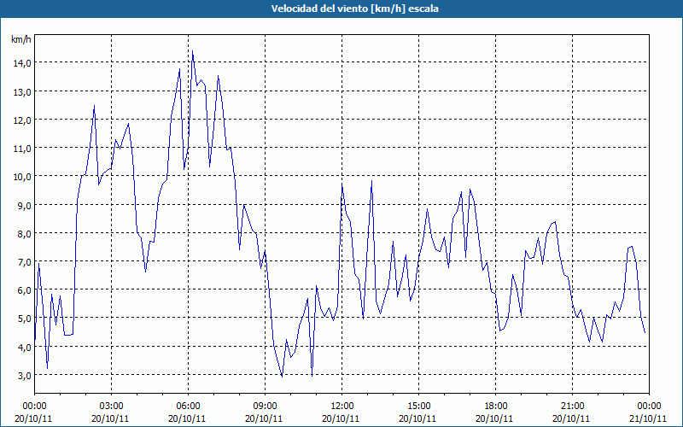The width and height of the screenshot is (683, 427).
Task: Click the '09:00' time label on x-axis
Action: tap(265, 407)
